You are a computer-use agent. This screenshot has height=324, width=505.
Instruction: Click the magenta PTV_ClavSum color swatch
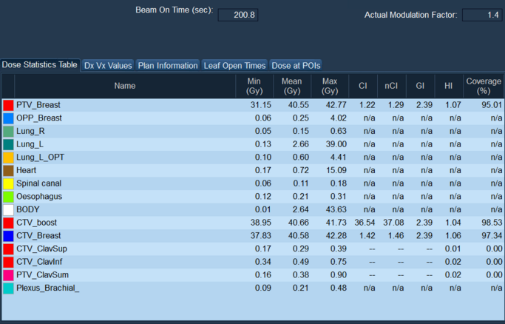(8, 275)
